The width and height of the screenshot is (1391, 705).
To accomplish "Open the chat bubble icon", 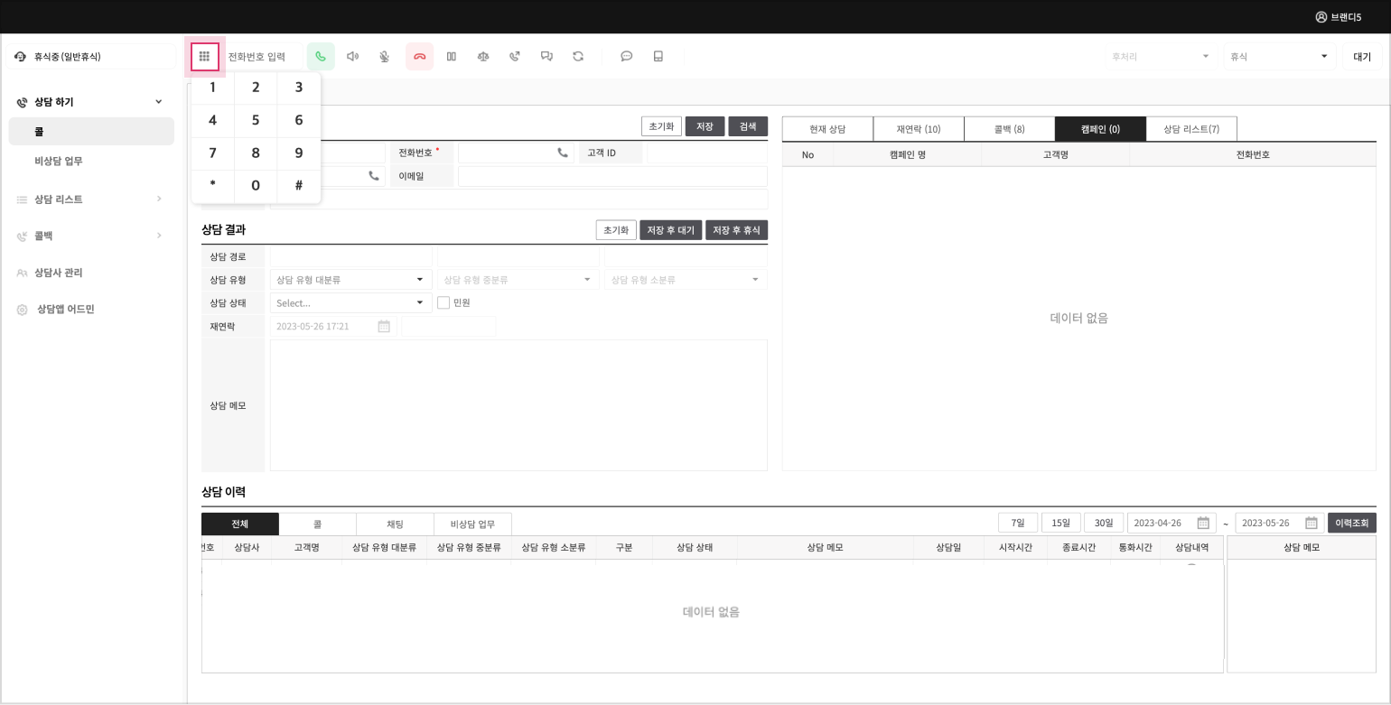I will [x=626, y=57].
